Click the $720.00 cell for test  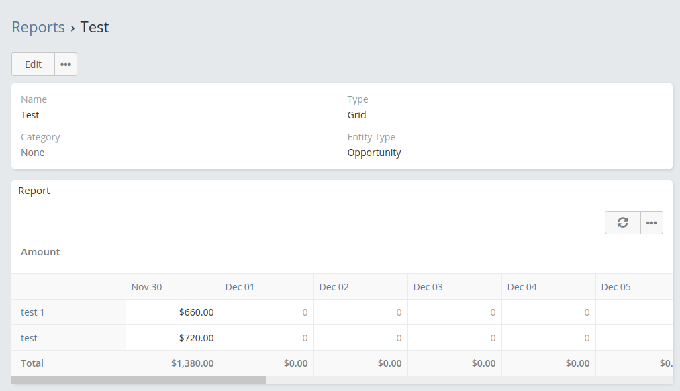(x=196, y=338)
